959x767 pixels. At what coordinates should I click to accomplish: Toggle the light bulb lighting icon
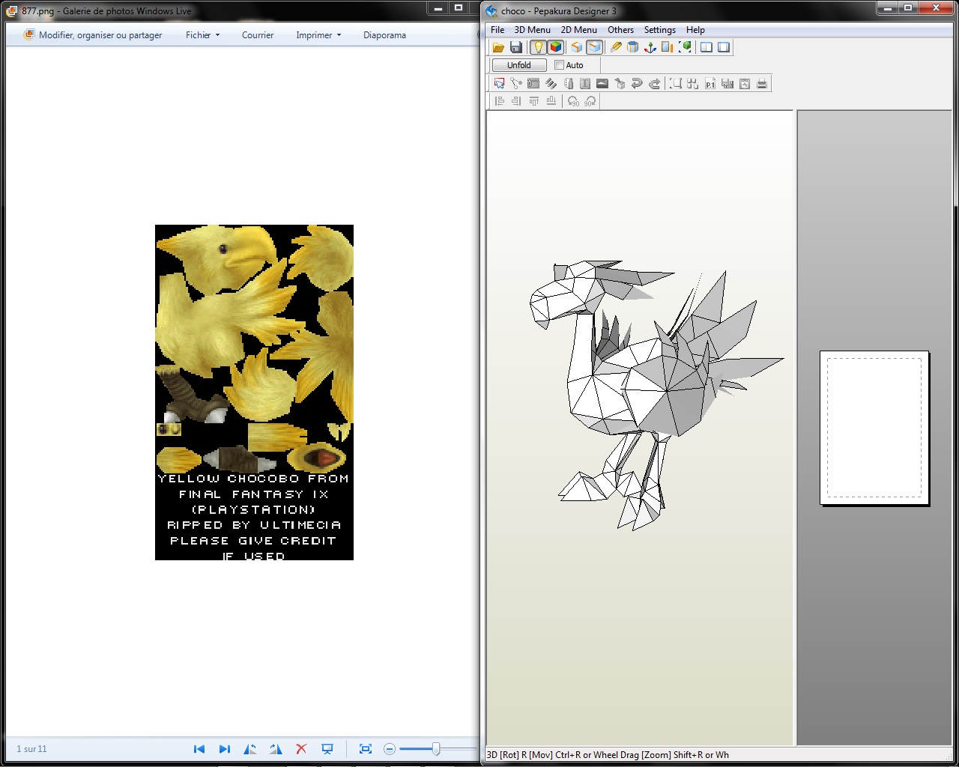point(538,47)
